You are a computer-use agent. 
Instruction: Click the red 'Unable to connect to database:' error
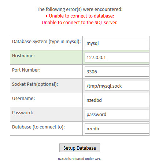81,16
